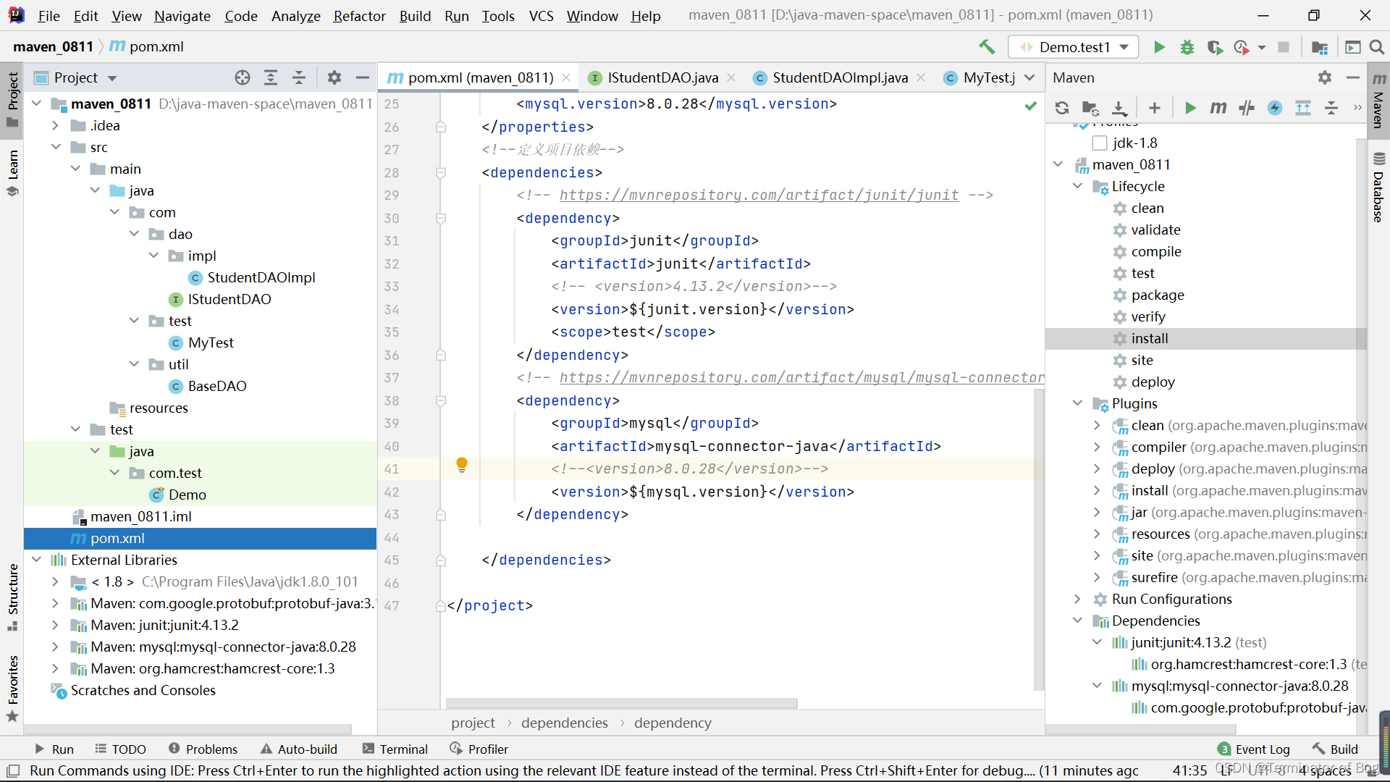Collapse External Libraries node

click(x=36, y=560)
